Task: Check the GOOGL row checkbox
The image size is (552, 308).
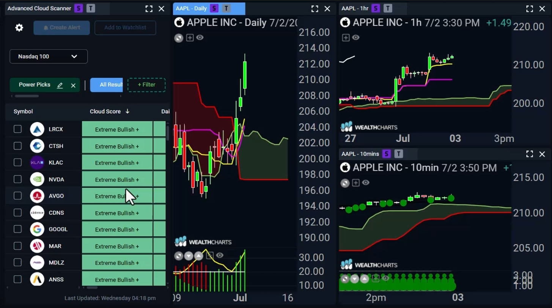Action: 17,229
